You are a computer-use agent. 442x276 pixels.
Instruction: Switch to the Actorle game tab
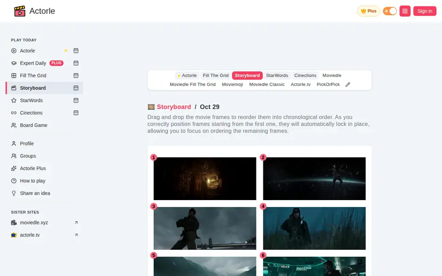point(187,75)
